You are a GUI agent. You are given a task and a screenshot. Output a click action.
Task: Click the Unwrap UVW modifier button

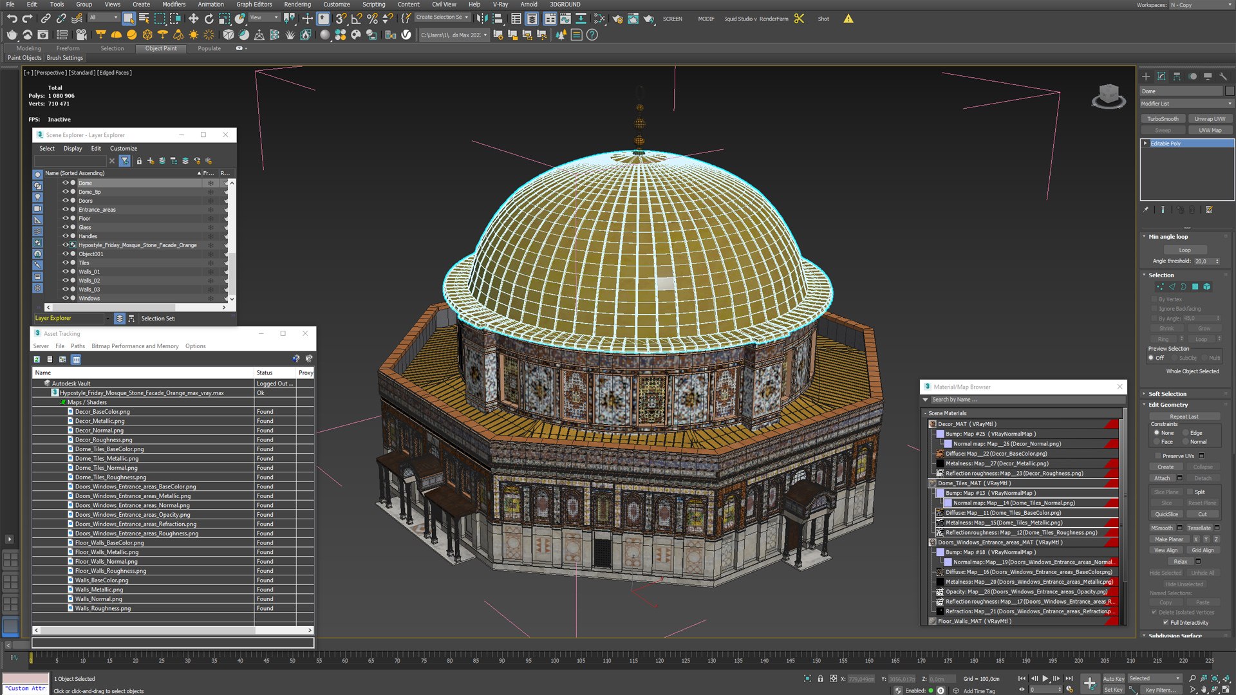1210,119
